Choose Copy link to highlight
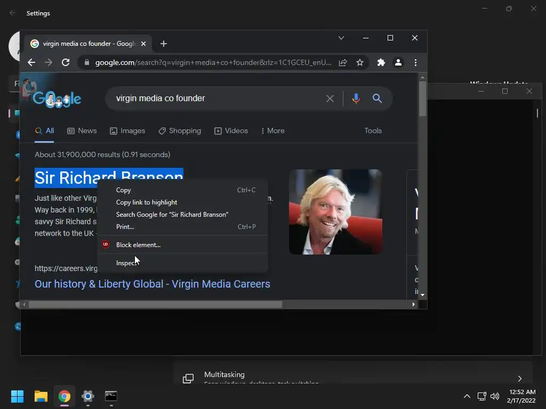Screen dimensions: 546x409 183,202
